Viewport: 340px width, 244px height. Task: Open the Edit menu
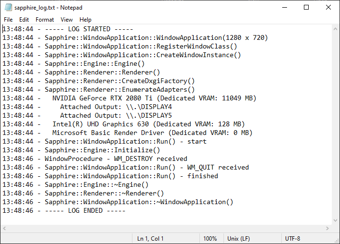click(24, 20)
